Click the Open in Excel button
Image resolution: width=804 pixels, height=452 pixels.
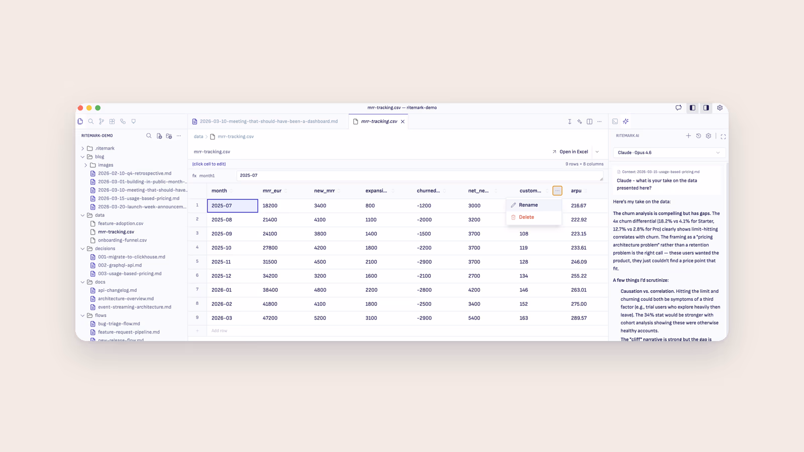coord(570,152)
